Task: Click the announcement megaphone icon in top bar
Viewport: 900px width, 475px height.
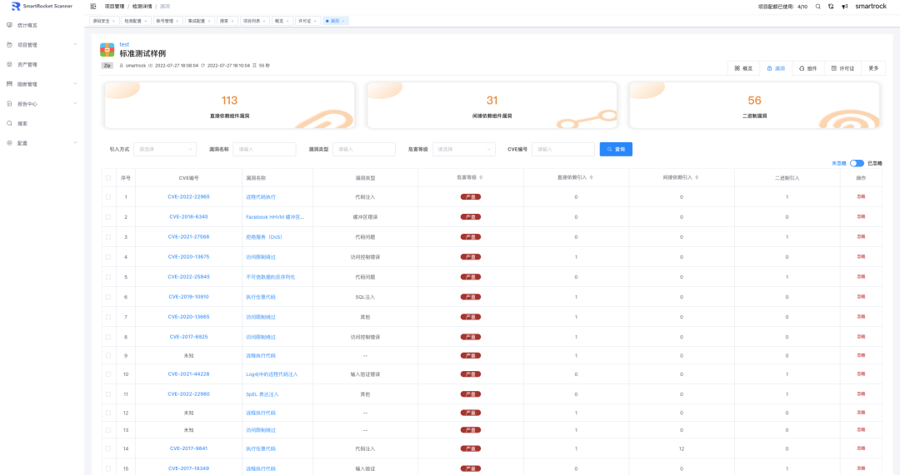Action: pyautogui.click(x=844, y=7)
